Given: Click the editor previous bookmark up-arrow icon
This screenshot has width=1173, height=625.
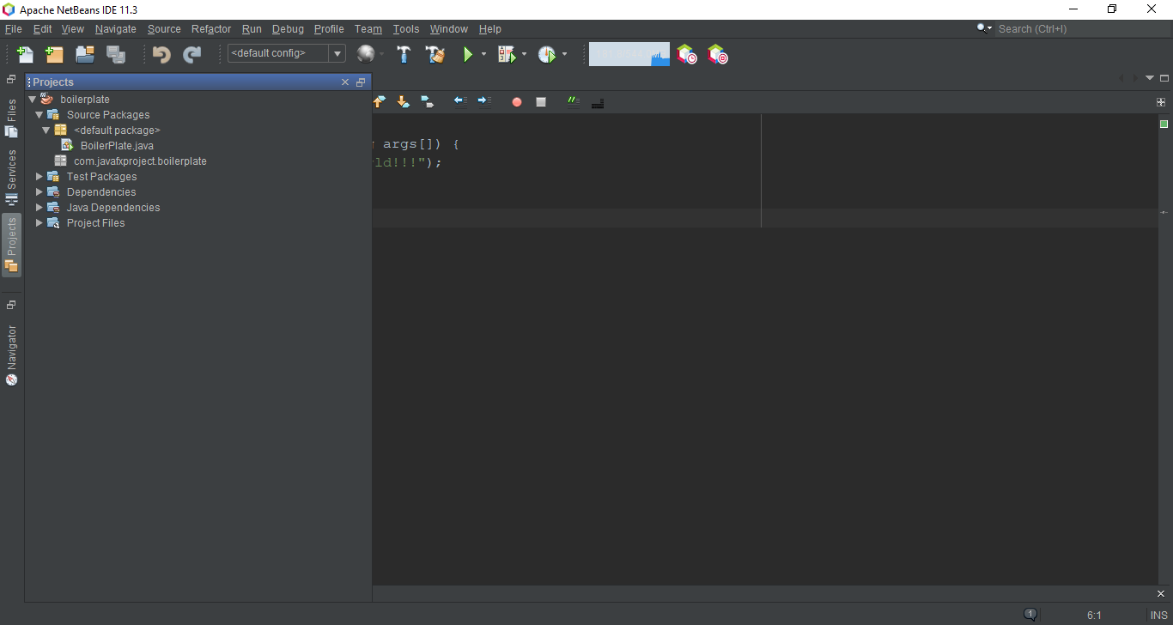Looking at the screenshot, I should (379, 101).
